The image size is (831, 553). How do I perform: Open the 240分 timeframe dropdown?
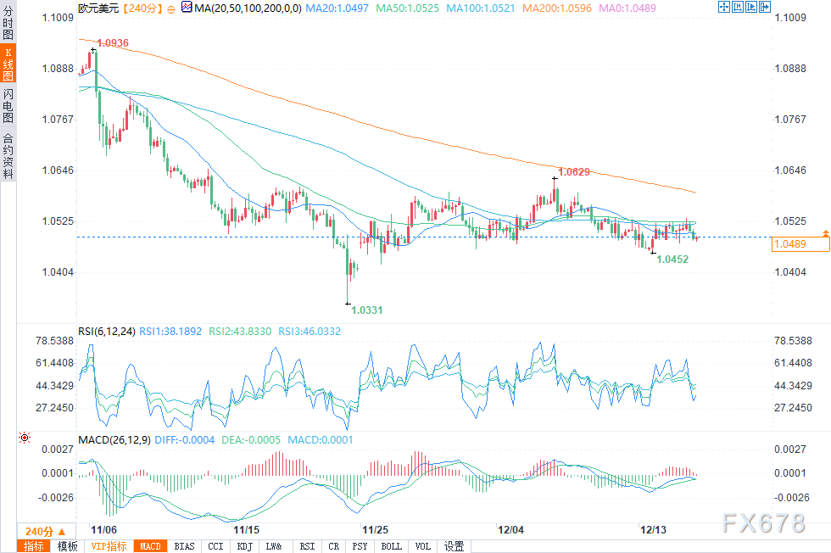point(46,531)
